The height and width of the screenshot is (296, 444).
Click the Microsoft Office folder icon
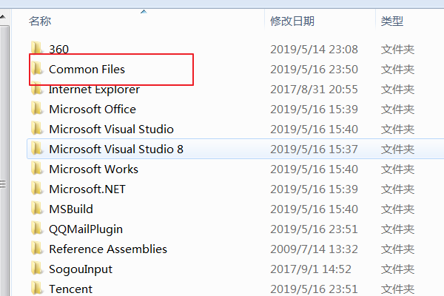[37, 110]
